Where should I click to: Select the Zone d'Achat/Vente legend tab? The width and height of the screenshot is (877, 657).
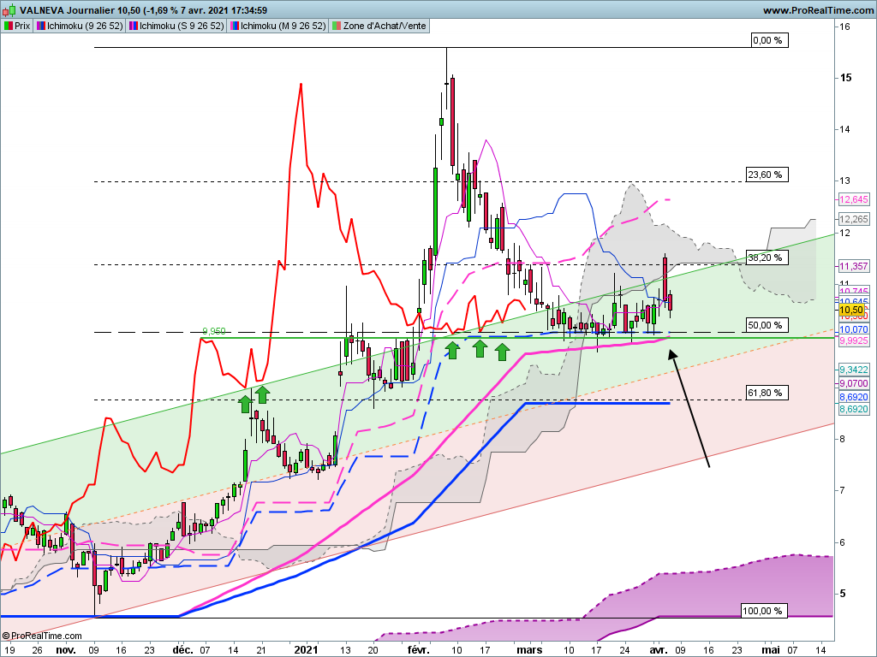[379, 26]
